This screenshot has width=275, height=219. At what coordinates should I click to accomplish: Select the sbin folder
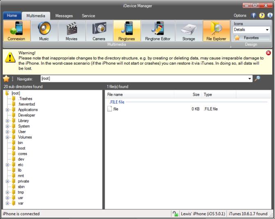21,187
